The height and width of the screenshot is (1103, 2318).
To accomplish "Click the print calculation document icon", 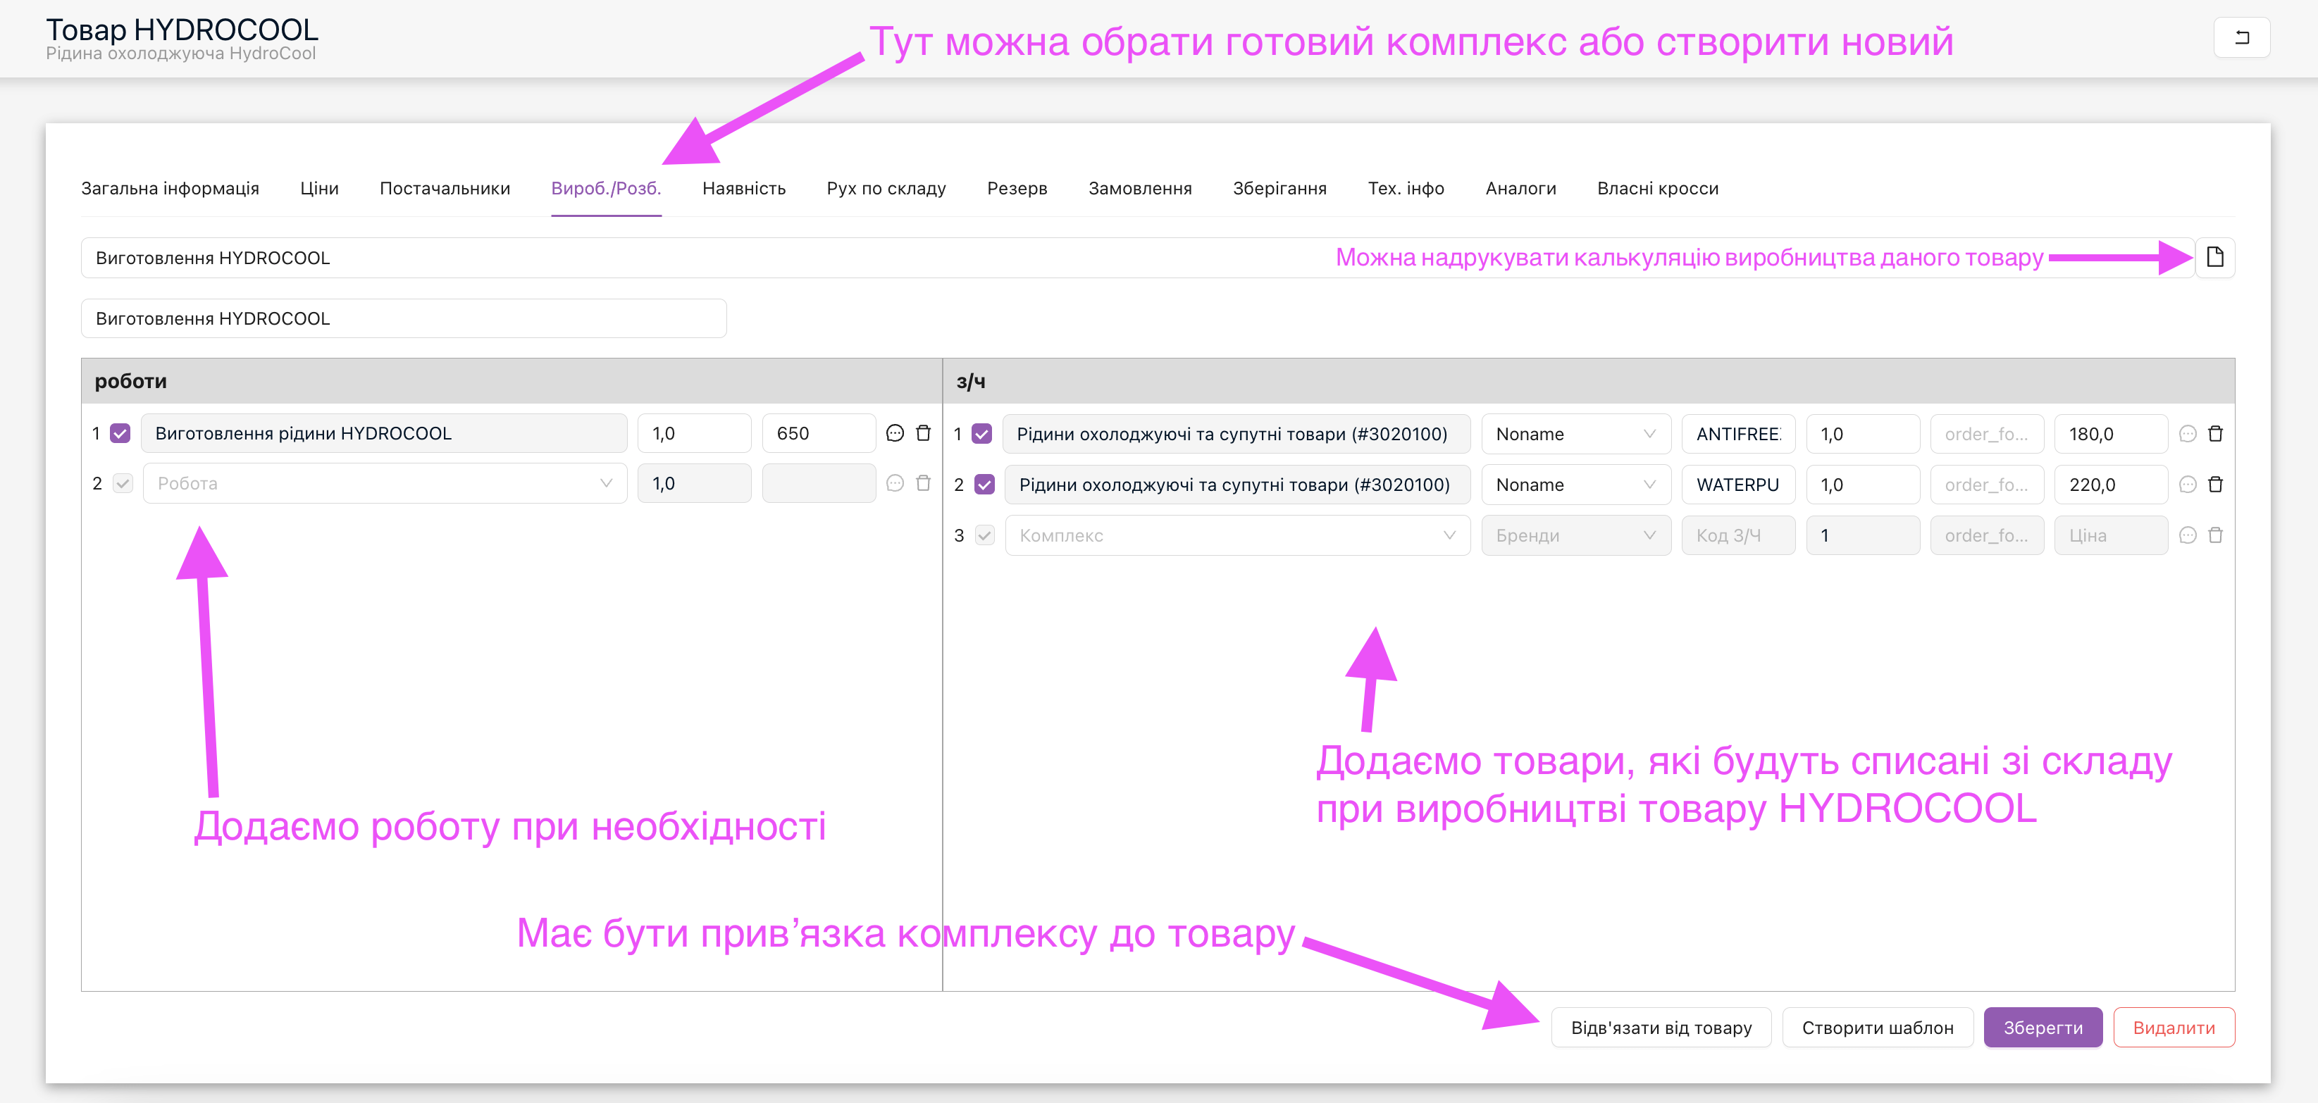I will point(2214,257).
